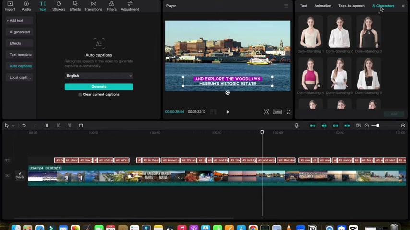Click the Generate captions button
The height and width of the screenshot is (230, 410).
(x=99, y=87)
